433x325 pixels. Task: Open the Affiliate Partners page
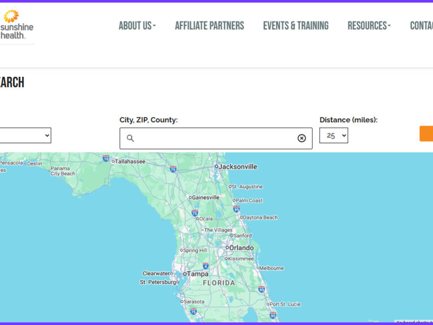click(209, 25)
